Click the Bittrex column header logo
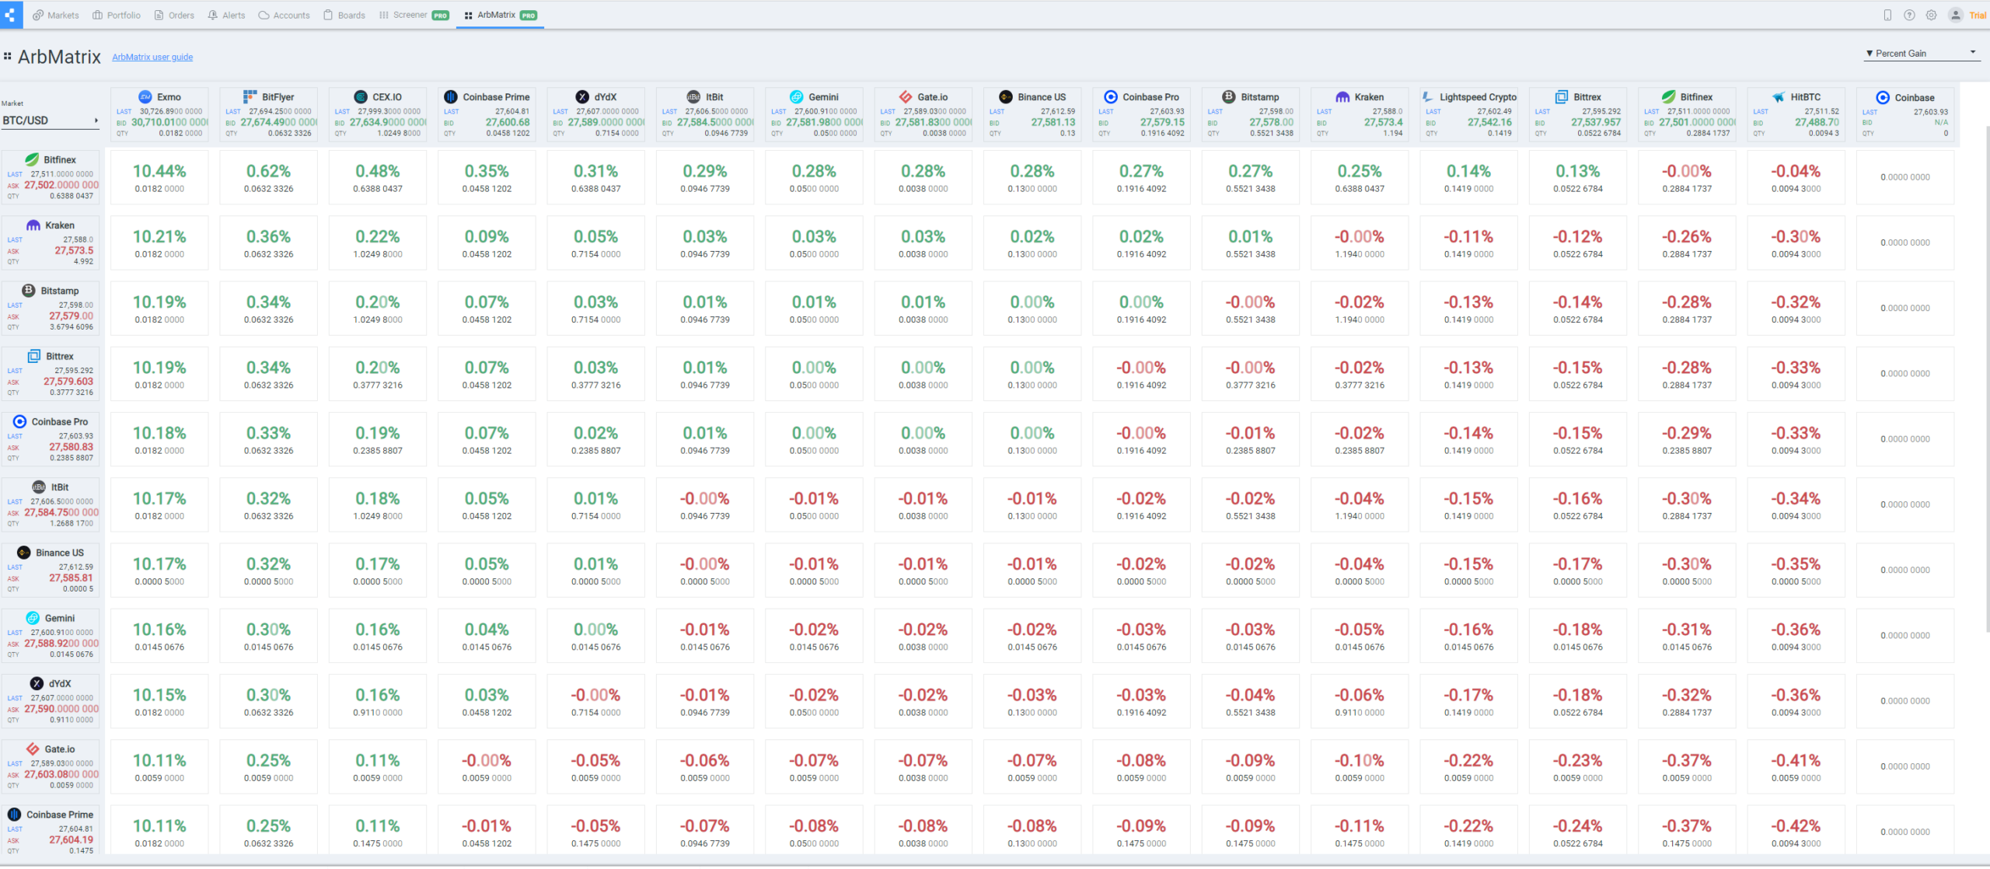 click(x=1562, y=97)
